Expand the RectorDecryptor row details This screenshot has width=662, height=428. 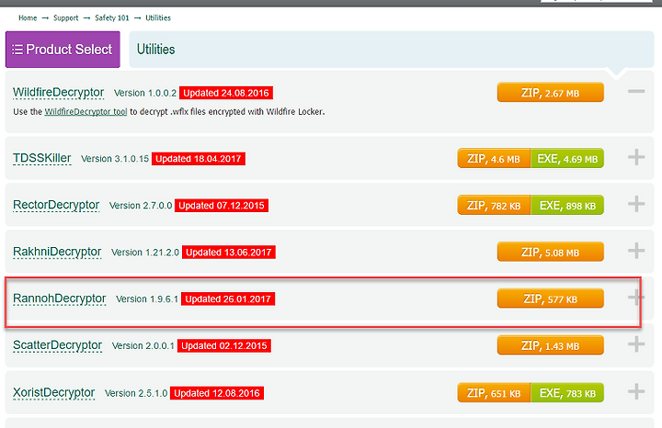click(x=636, y=204)
